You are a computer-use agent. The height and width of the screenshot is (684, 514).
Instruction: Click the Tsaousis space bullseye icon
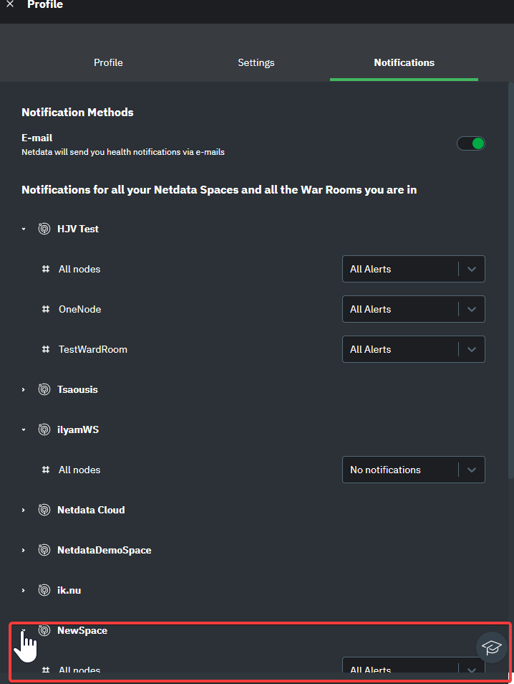click(44, 389)
